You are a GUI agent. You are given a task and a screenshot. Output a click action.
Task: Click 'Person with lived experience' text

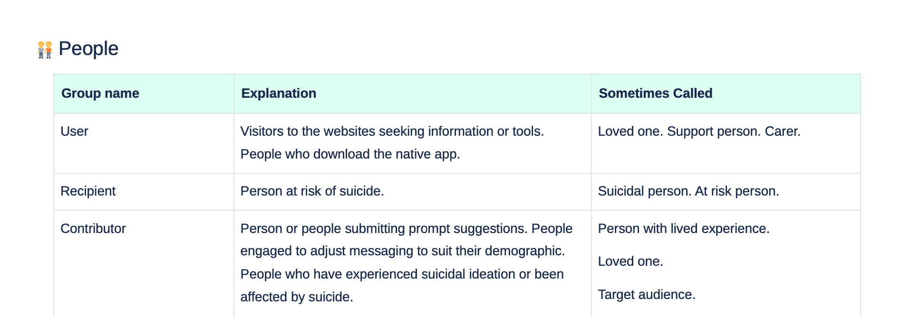683,229
